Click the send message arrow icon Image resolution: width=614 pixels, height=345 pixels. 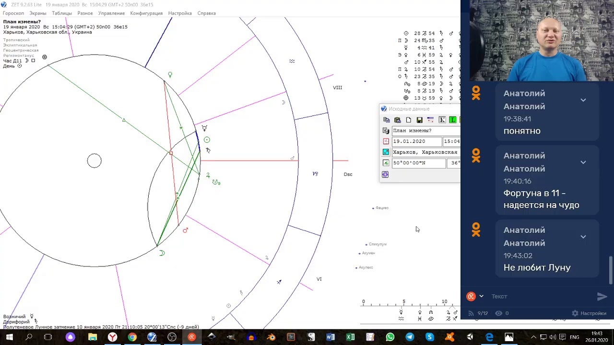602,297
